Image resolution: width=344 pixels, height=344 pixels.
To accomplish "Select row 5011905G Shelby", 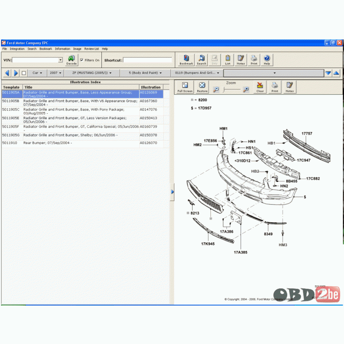I will pyautogui.click(x=82, y=136).
